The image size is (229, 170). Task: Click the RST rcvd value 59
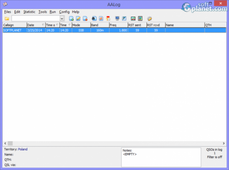pyautogui.click(x=156, y=30)
